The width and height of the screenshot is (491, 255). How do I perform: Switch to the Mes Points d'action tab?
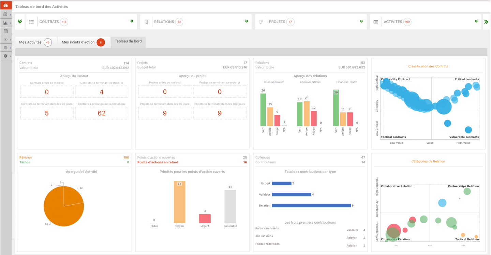(83, 42)
